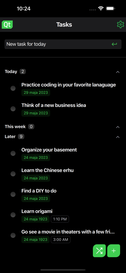
Task: Select the 3:00 AM time tag
Action: pos(61,240)
